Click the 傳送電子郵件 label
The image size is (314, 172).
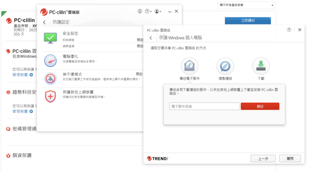tap(189, 79)
